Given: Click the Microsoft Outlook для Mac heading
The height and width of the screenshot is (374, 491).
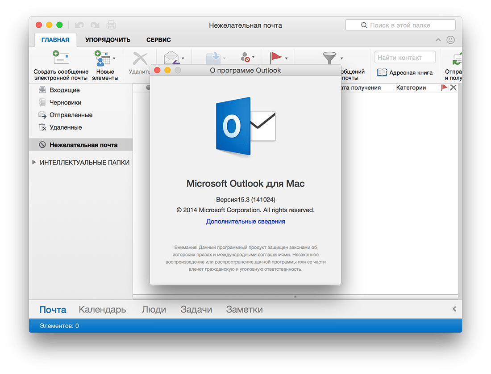Looking at the screenshot, I should coord(245,183).
